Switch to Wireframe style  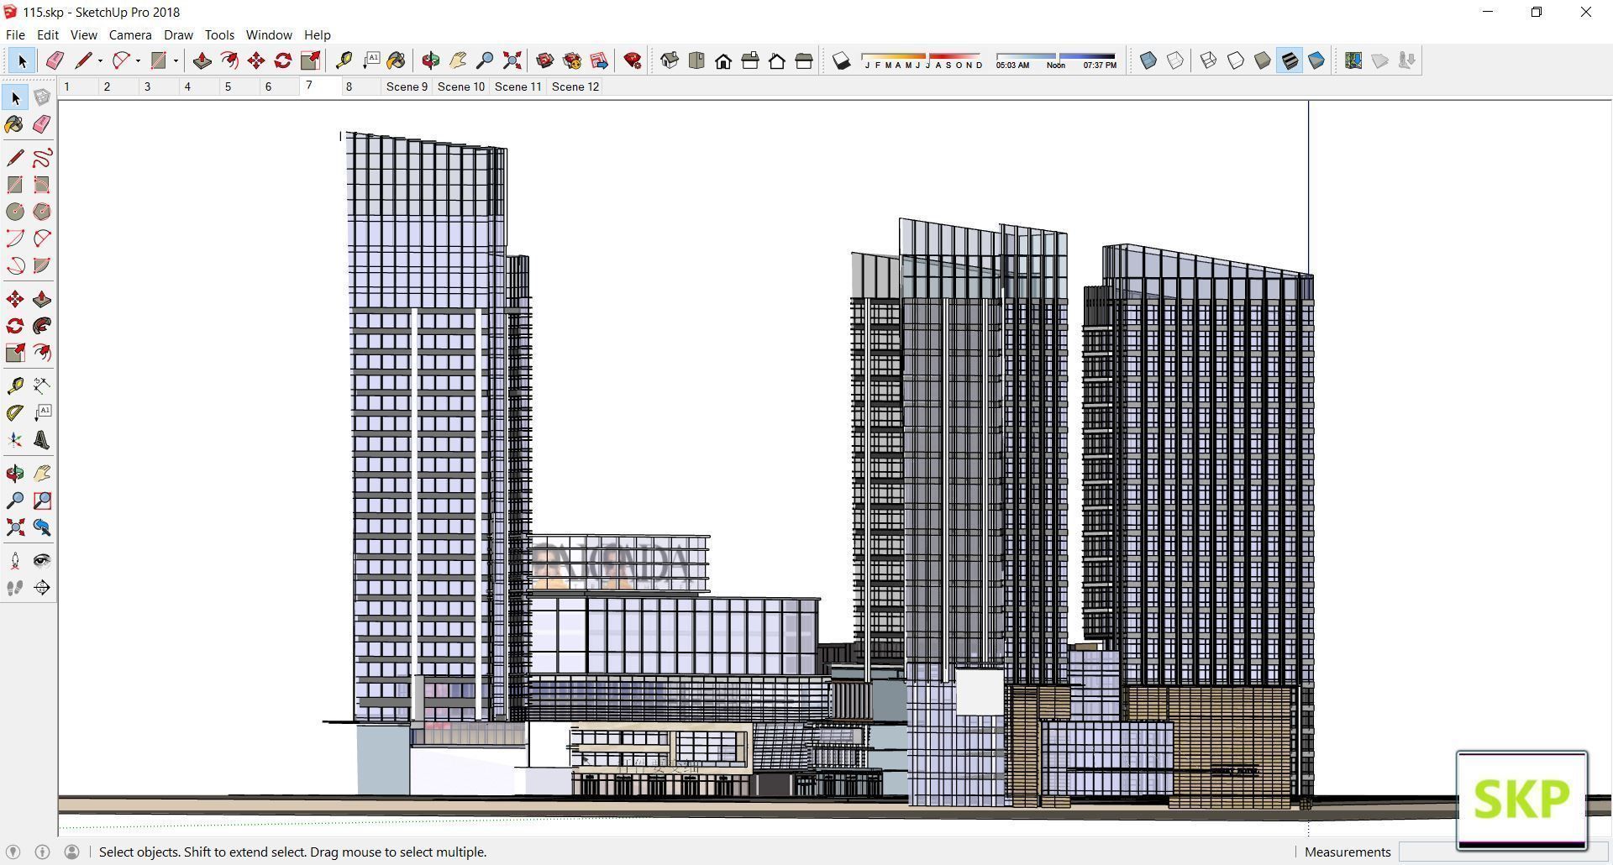click(x=1209, y=60)
